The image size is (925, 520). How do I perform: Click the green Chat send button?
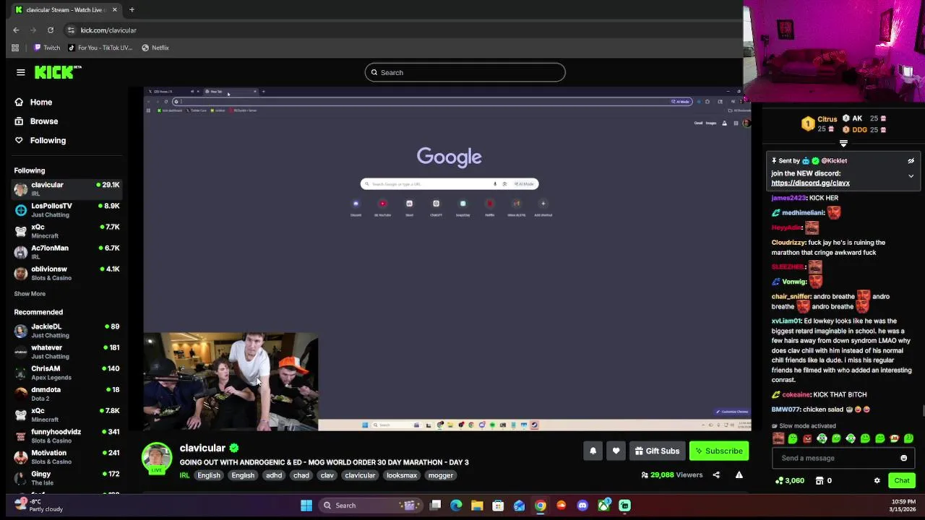pyautogui.click(x=901, y=480)
